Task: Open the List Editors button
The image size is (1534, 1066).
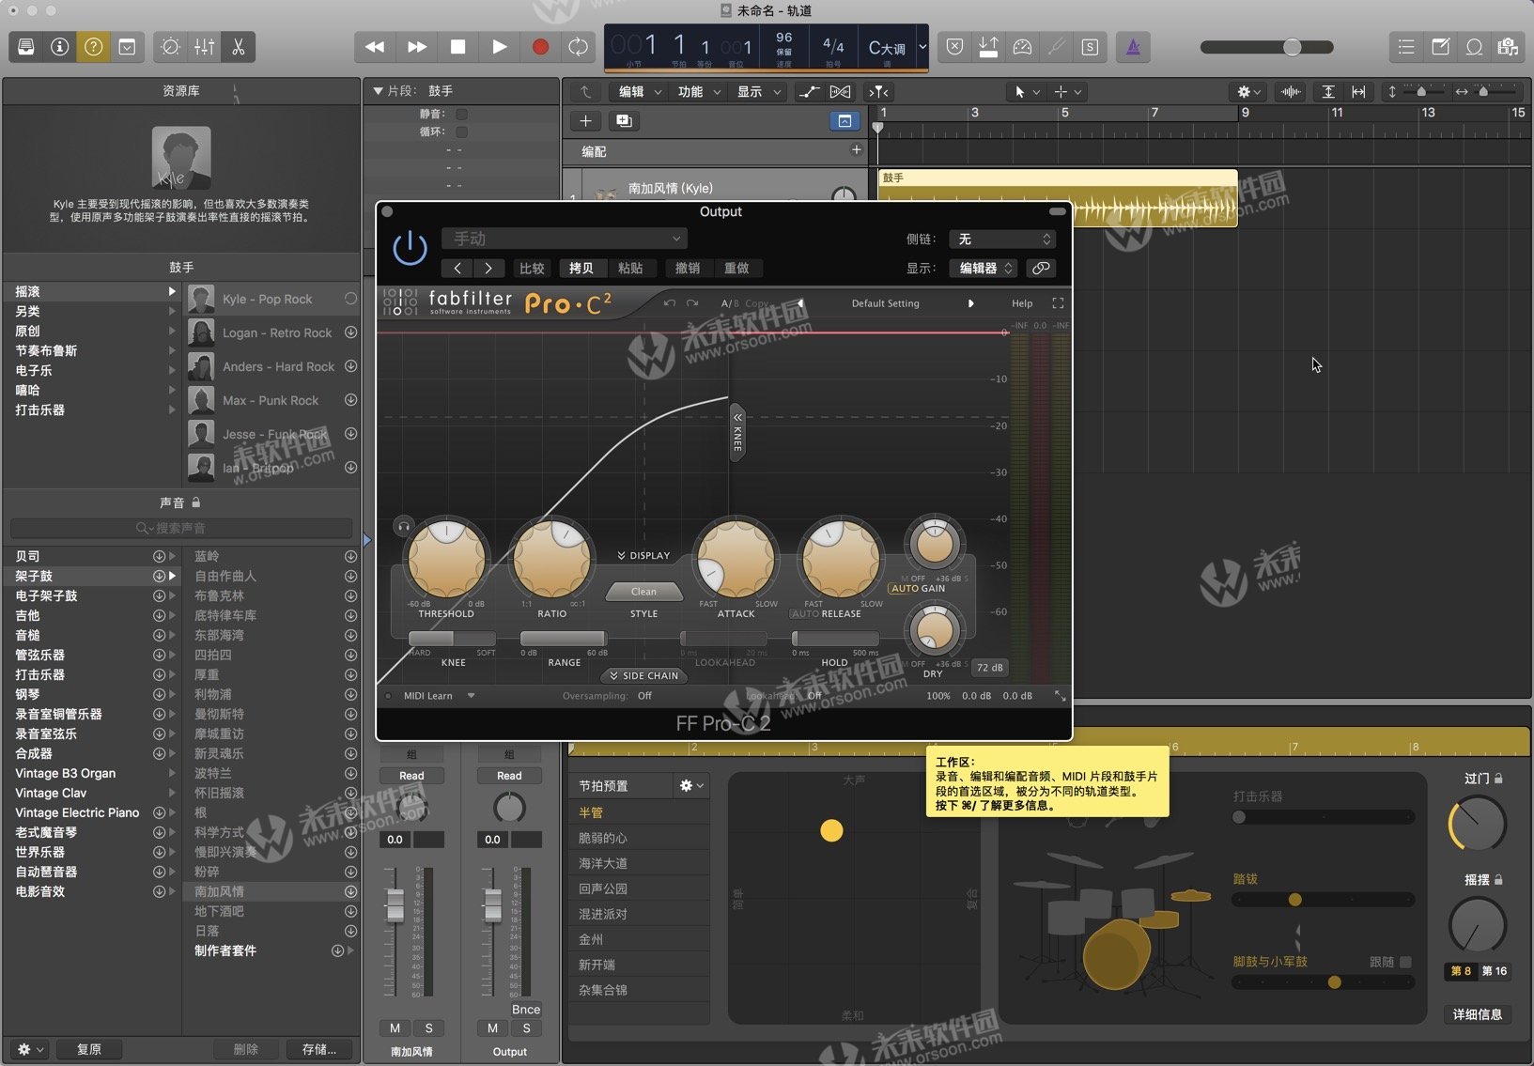Action: [x=1406, y=47]
